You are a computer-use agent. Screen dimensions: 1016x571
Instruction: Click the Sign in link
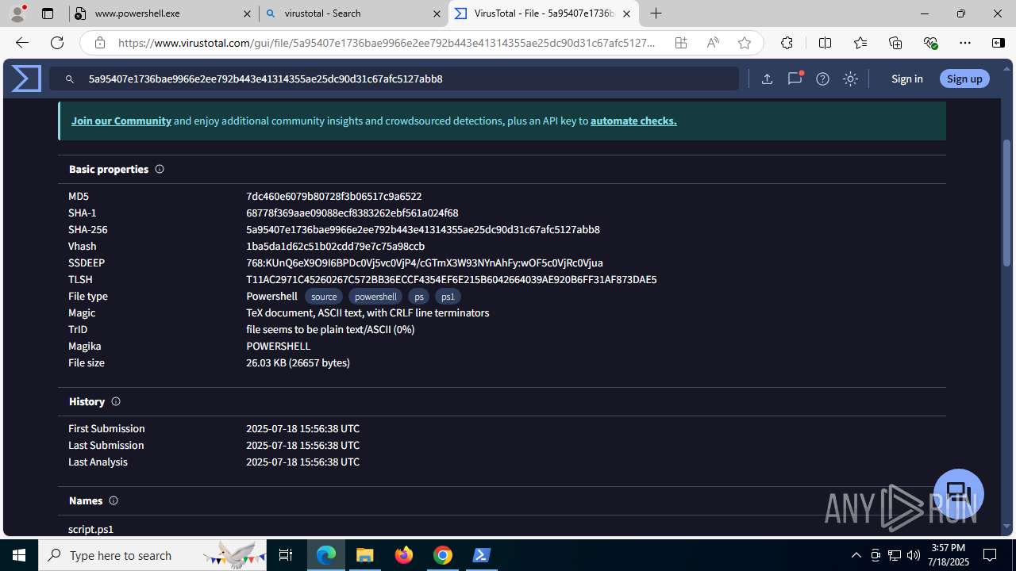coord(906,79)
